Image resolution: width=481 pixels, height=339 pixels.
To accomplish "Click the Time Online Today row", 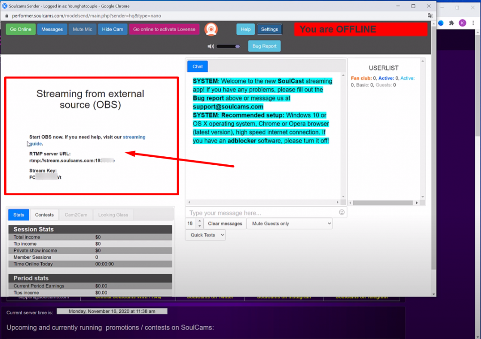I will [90, 264].
